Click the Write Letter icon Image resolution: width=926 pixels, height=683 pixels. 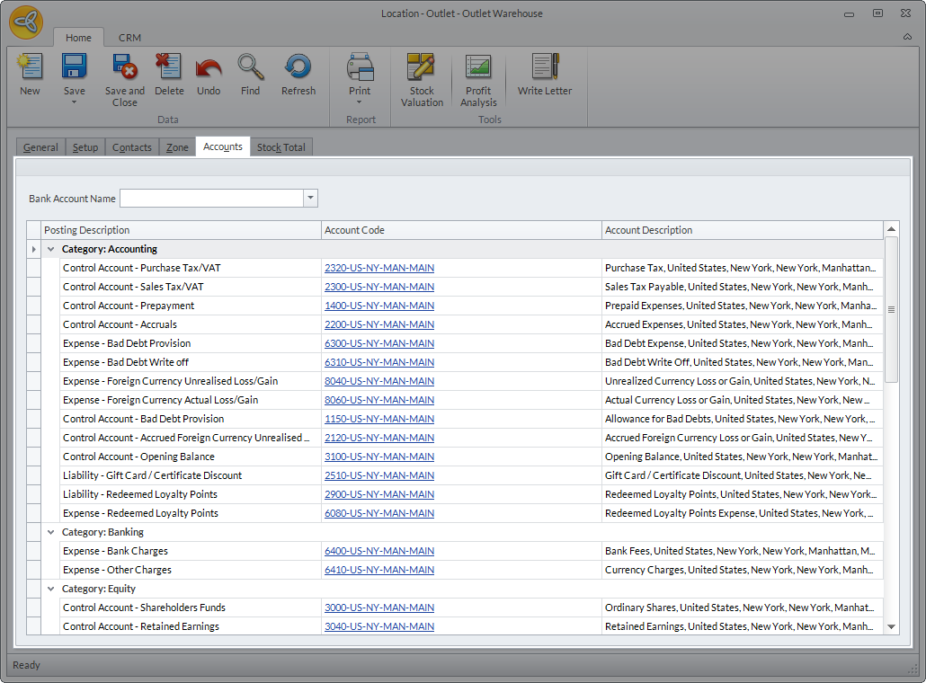tap(545, 68)
